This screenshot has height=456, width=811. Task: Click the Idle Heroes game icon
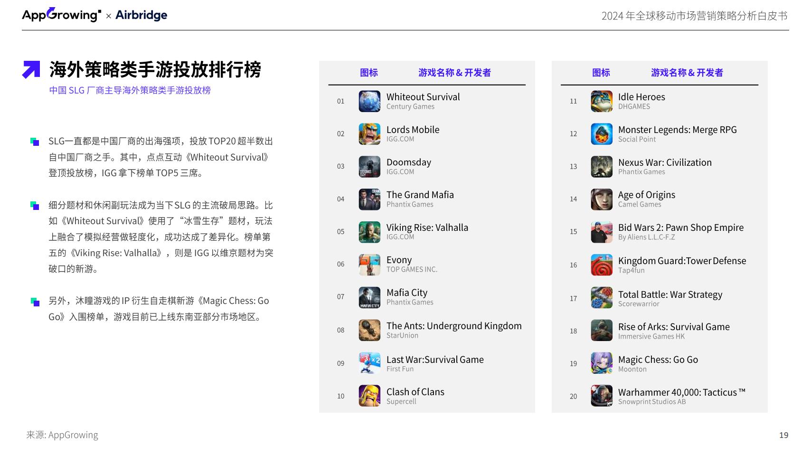(x=602, y=101)
